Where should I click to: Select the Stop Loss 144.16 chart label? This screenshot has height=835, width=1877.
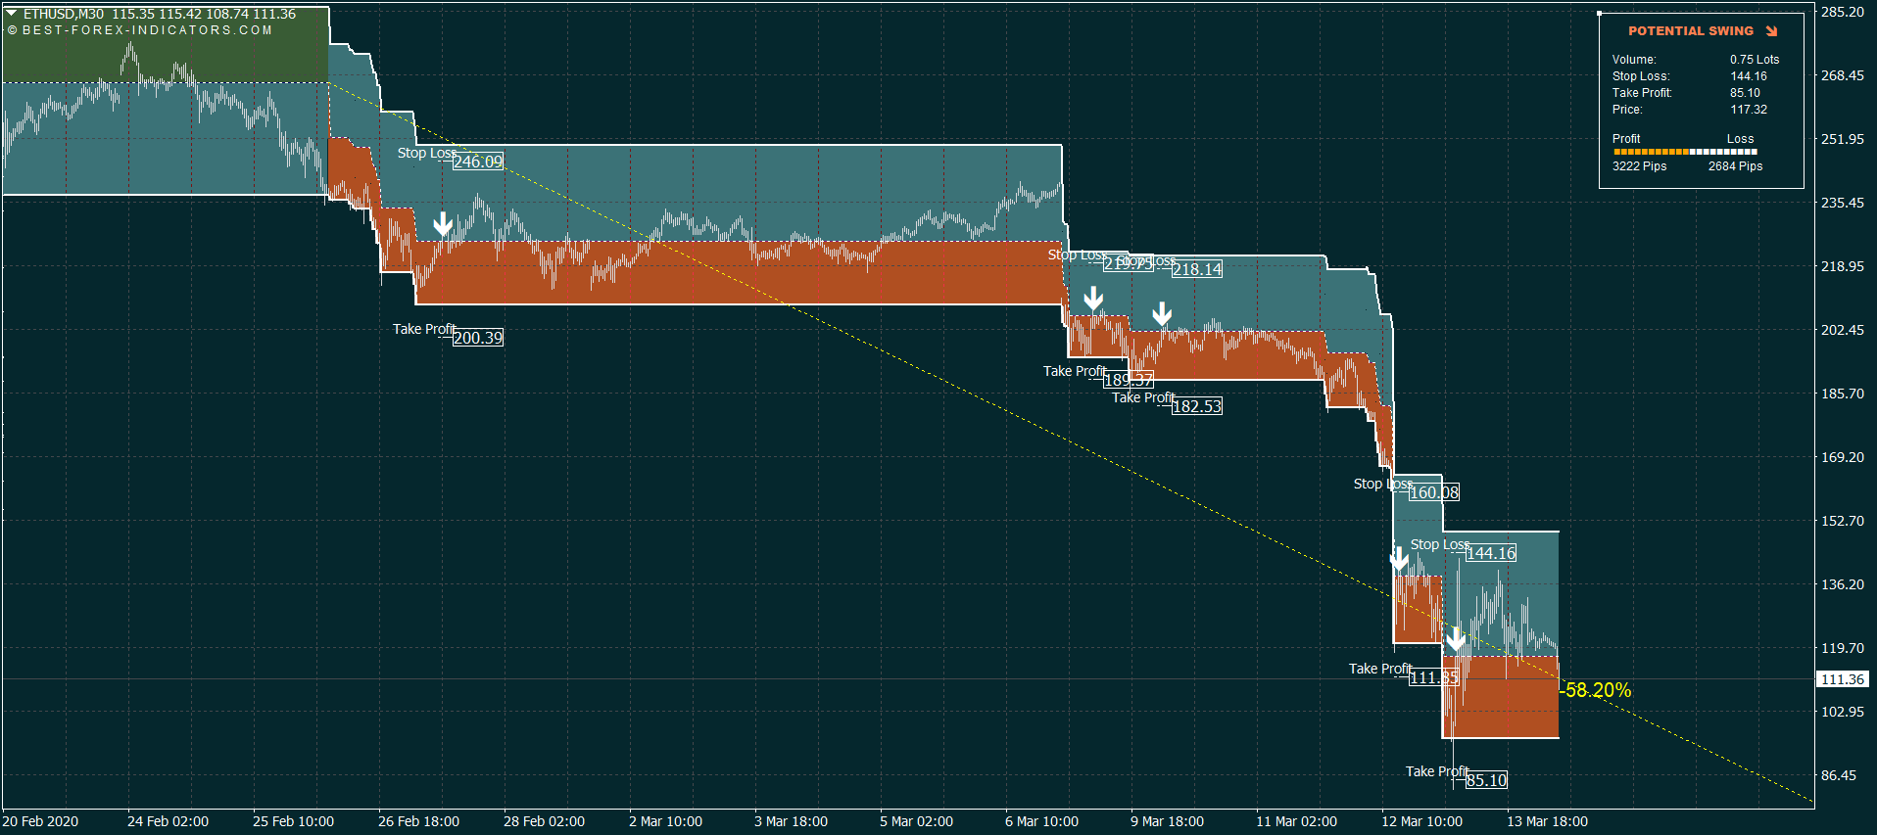1491,553
